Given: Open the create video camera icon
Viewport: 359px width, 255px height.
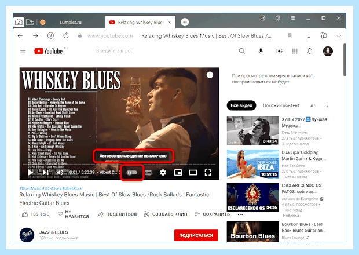Looking at the screenshot, I should click(280, 51).
